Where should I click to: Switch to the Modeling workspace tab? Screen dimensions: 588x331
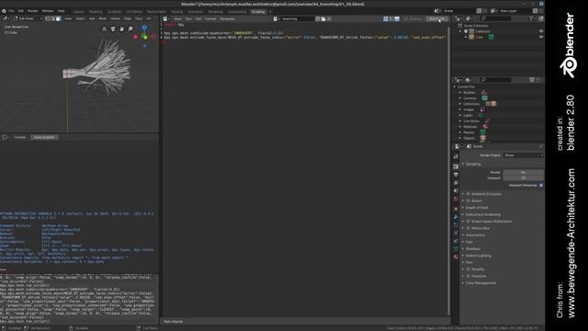96,12
